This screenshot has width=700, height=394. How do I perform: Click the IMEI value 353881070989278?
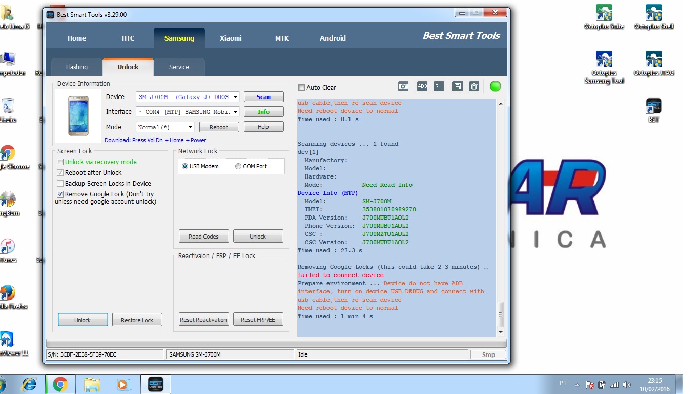pos(389,209)
